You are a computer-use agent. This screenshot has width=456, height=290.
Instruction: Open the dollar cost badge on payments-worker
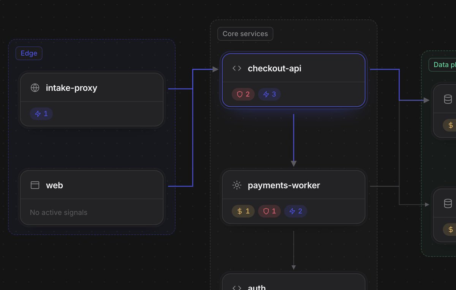click(x=243, y=211)
